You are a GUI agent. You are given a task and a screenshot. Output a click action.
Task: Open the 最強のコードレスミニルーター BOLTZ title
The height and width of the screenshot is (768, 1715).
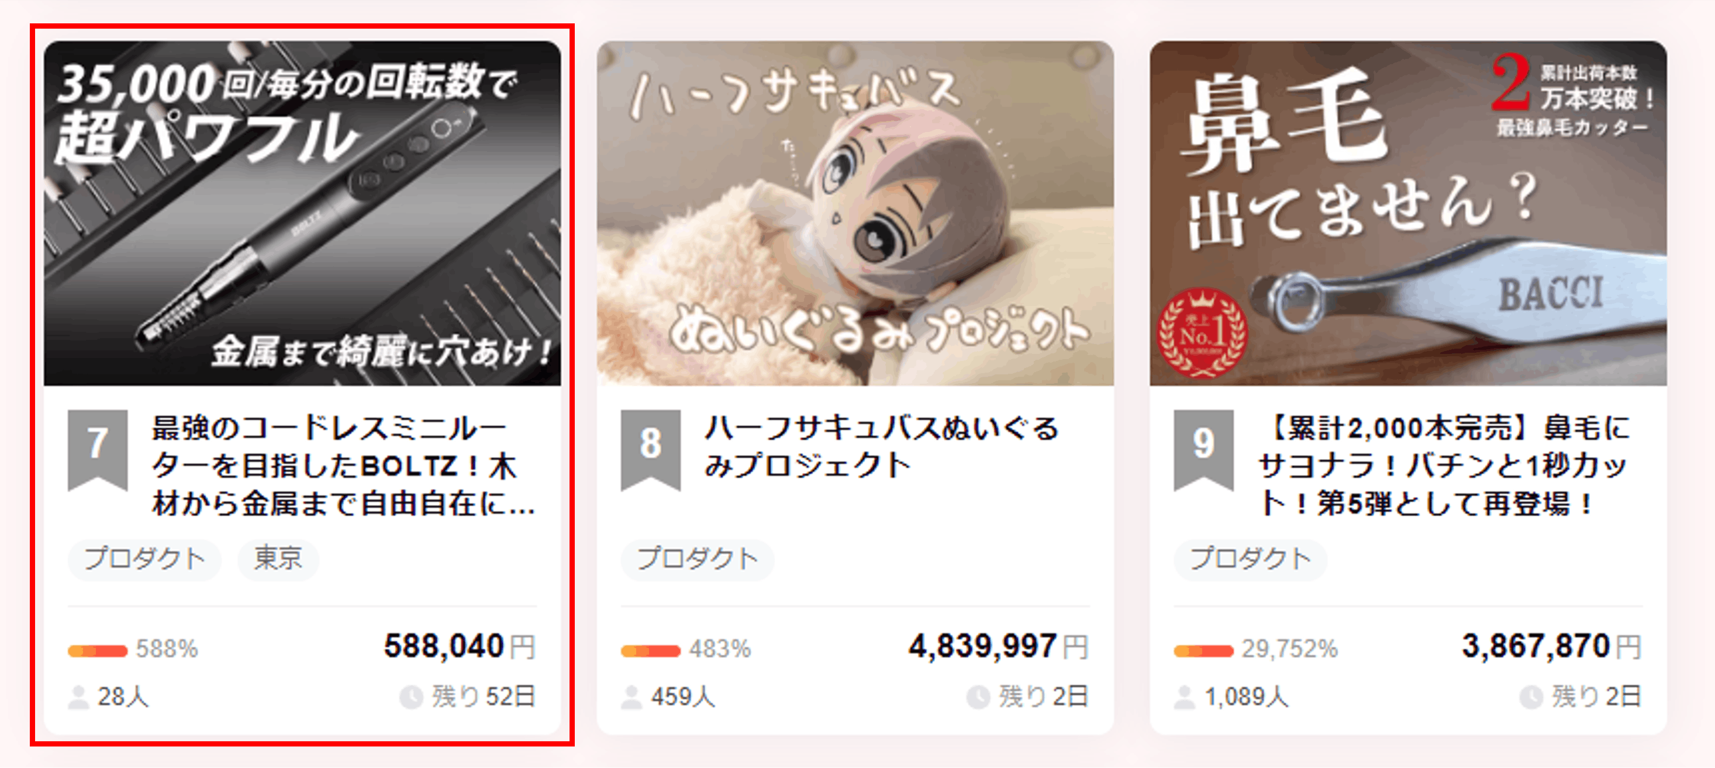pyautogui.click(x=344, y=465)
